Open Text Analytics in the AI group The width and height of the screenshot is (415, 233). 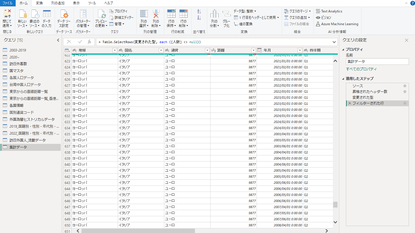click(329, 11)
